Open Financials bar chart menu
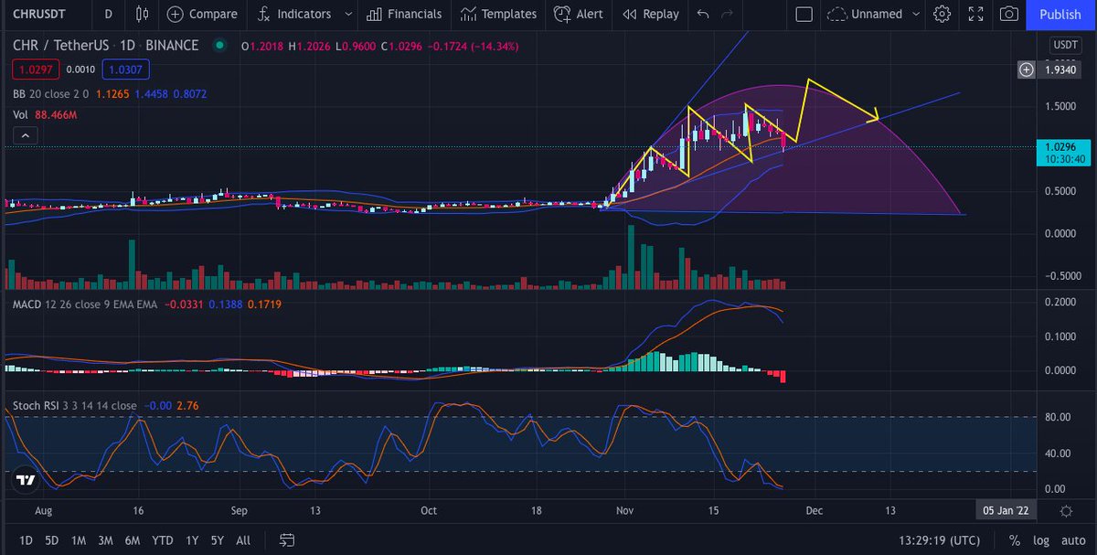 pos(404,14)
